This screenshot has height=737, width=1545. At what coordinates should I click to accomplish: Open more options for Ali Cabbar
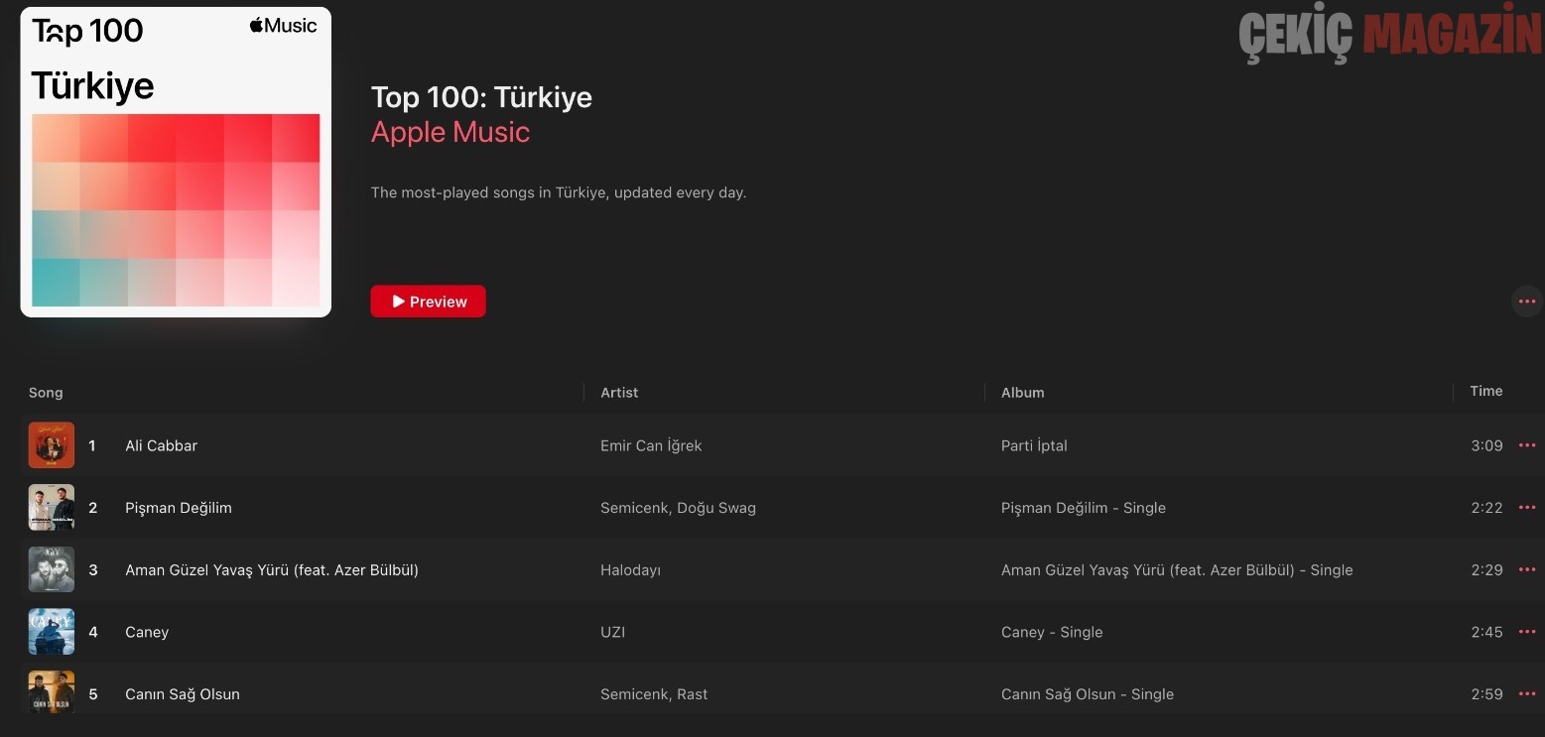click(x=1527, y=445)
